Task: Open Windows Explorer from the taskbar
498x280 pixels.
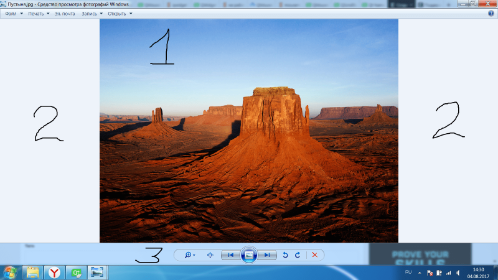Action: pyautogui.click(x=33, y=273)
